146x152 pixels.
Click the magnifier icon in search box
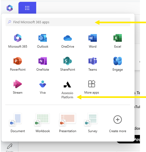point(9,22)
